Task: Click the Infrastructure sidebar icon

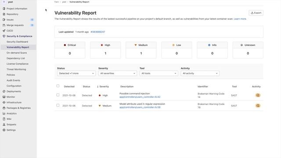Action: pyautogui.click(x=4, y=102)
